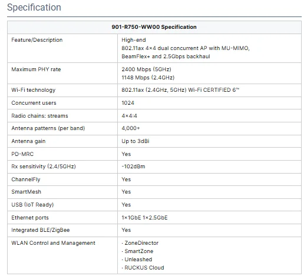The height and width of the screenshot is (276, 307).
Task: Select the 1148 Mbps (2.4GHz) value
Action: tap(148, 78)
